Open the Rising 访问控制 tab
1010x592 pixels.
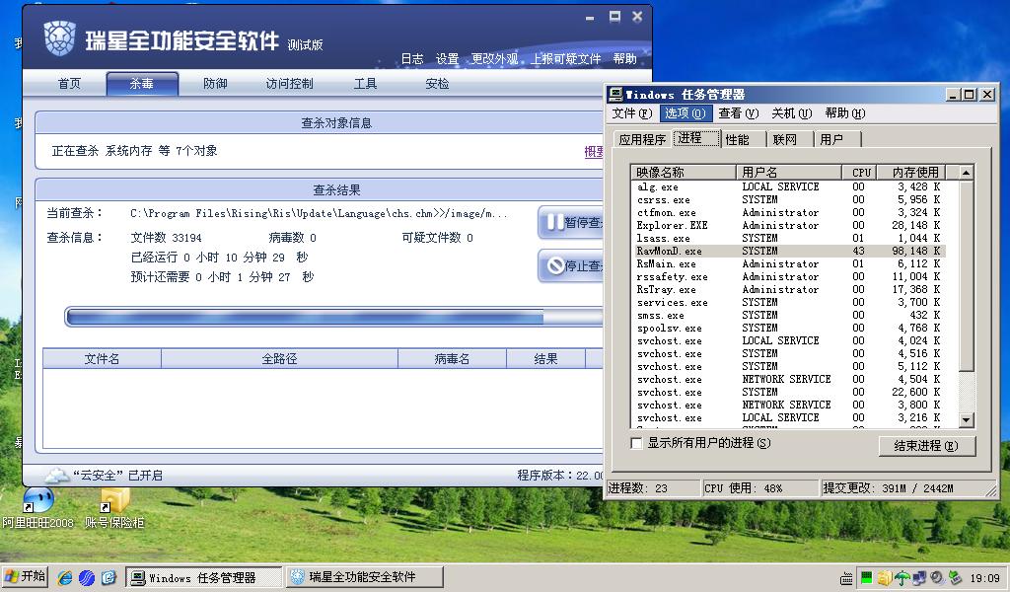pyautogui.click(x=290, y=84)
